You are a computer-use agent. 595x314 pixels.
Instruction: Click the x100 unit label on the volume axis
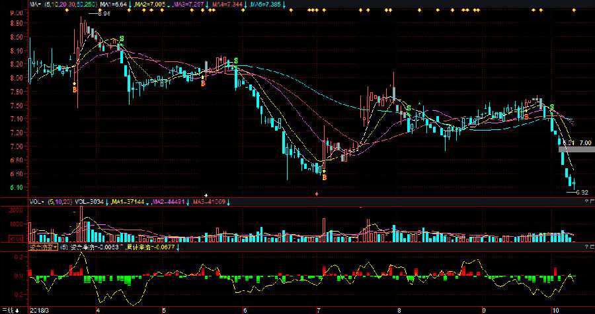point(15,239)
